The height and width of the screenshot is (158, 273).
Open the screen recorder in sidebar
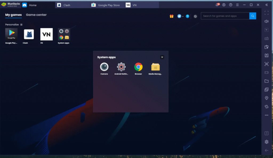[266, 72]
